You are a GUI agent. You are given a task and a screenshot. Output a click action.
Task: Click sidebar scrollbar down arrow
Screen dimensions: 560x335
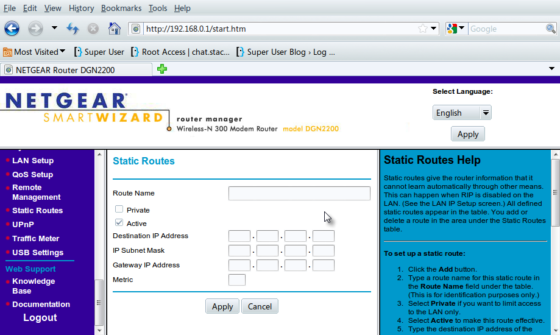point(99,330)
